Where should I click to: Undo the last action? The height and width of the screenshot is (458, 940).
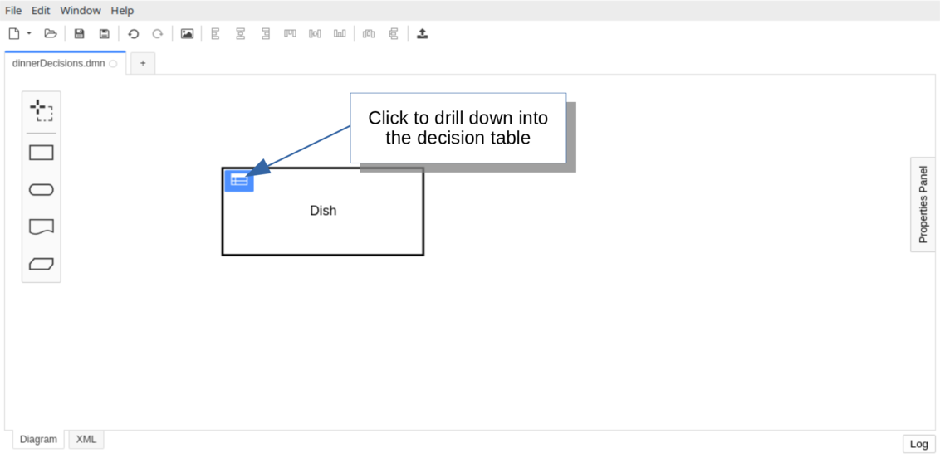point(133,34)
